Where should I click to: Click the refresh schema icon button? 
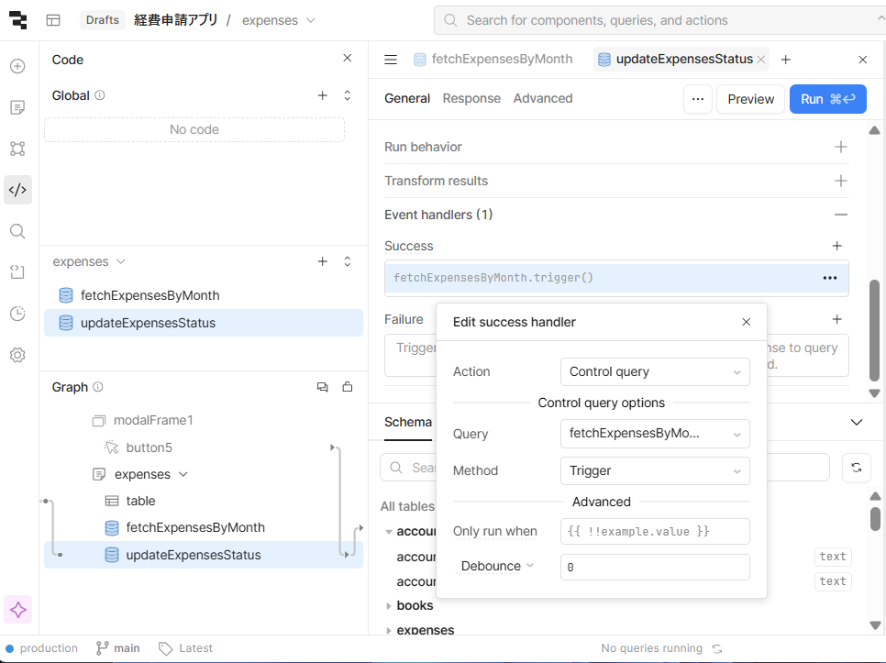[856, 468]
